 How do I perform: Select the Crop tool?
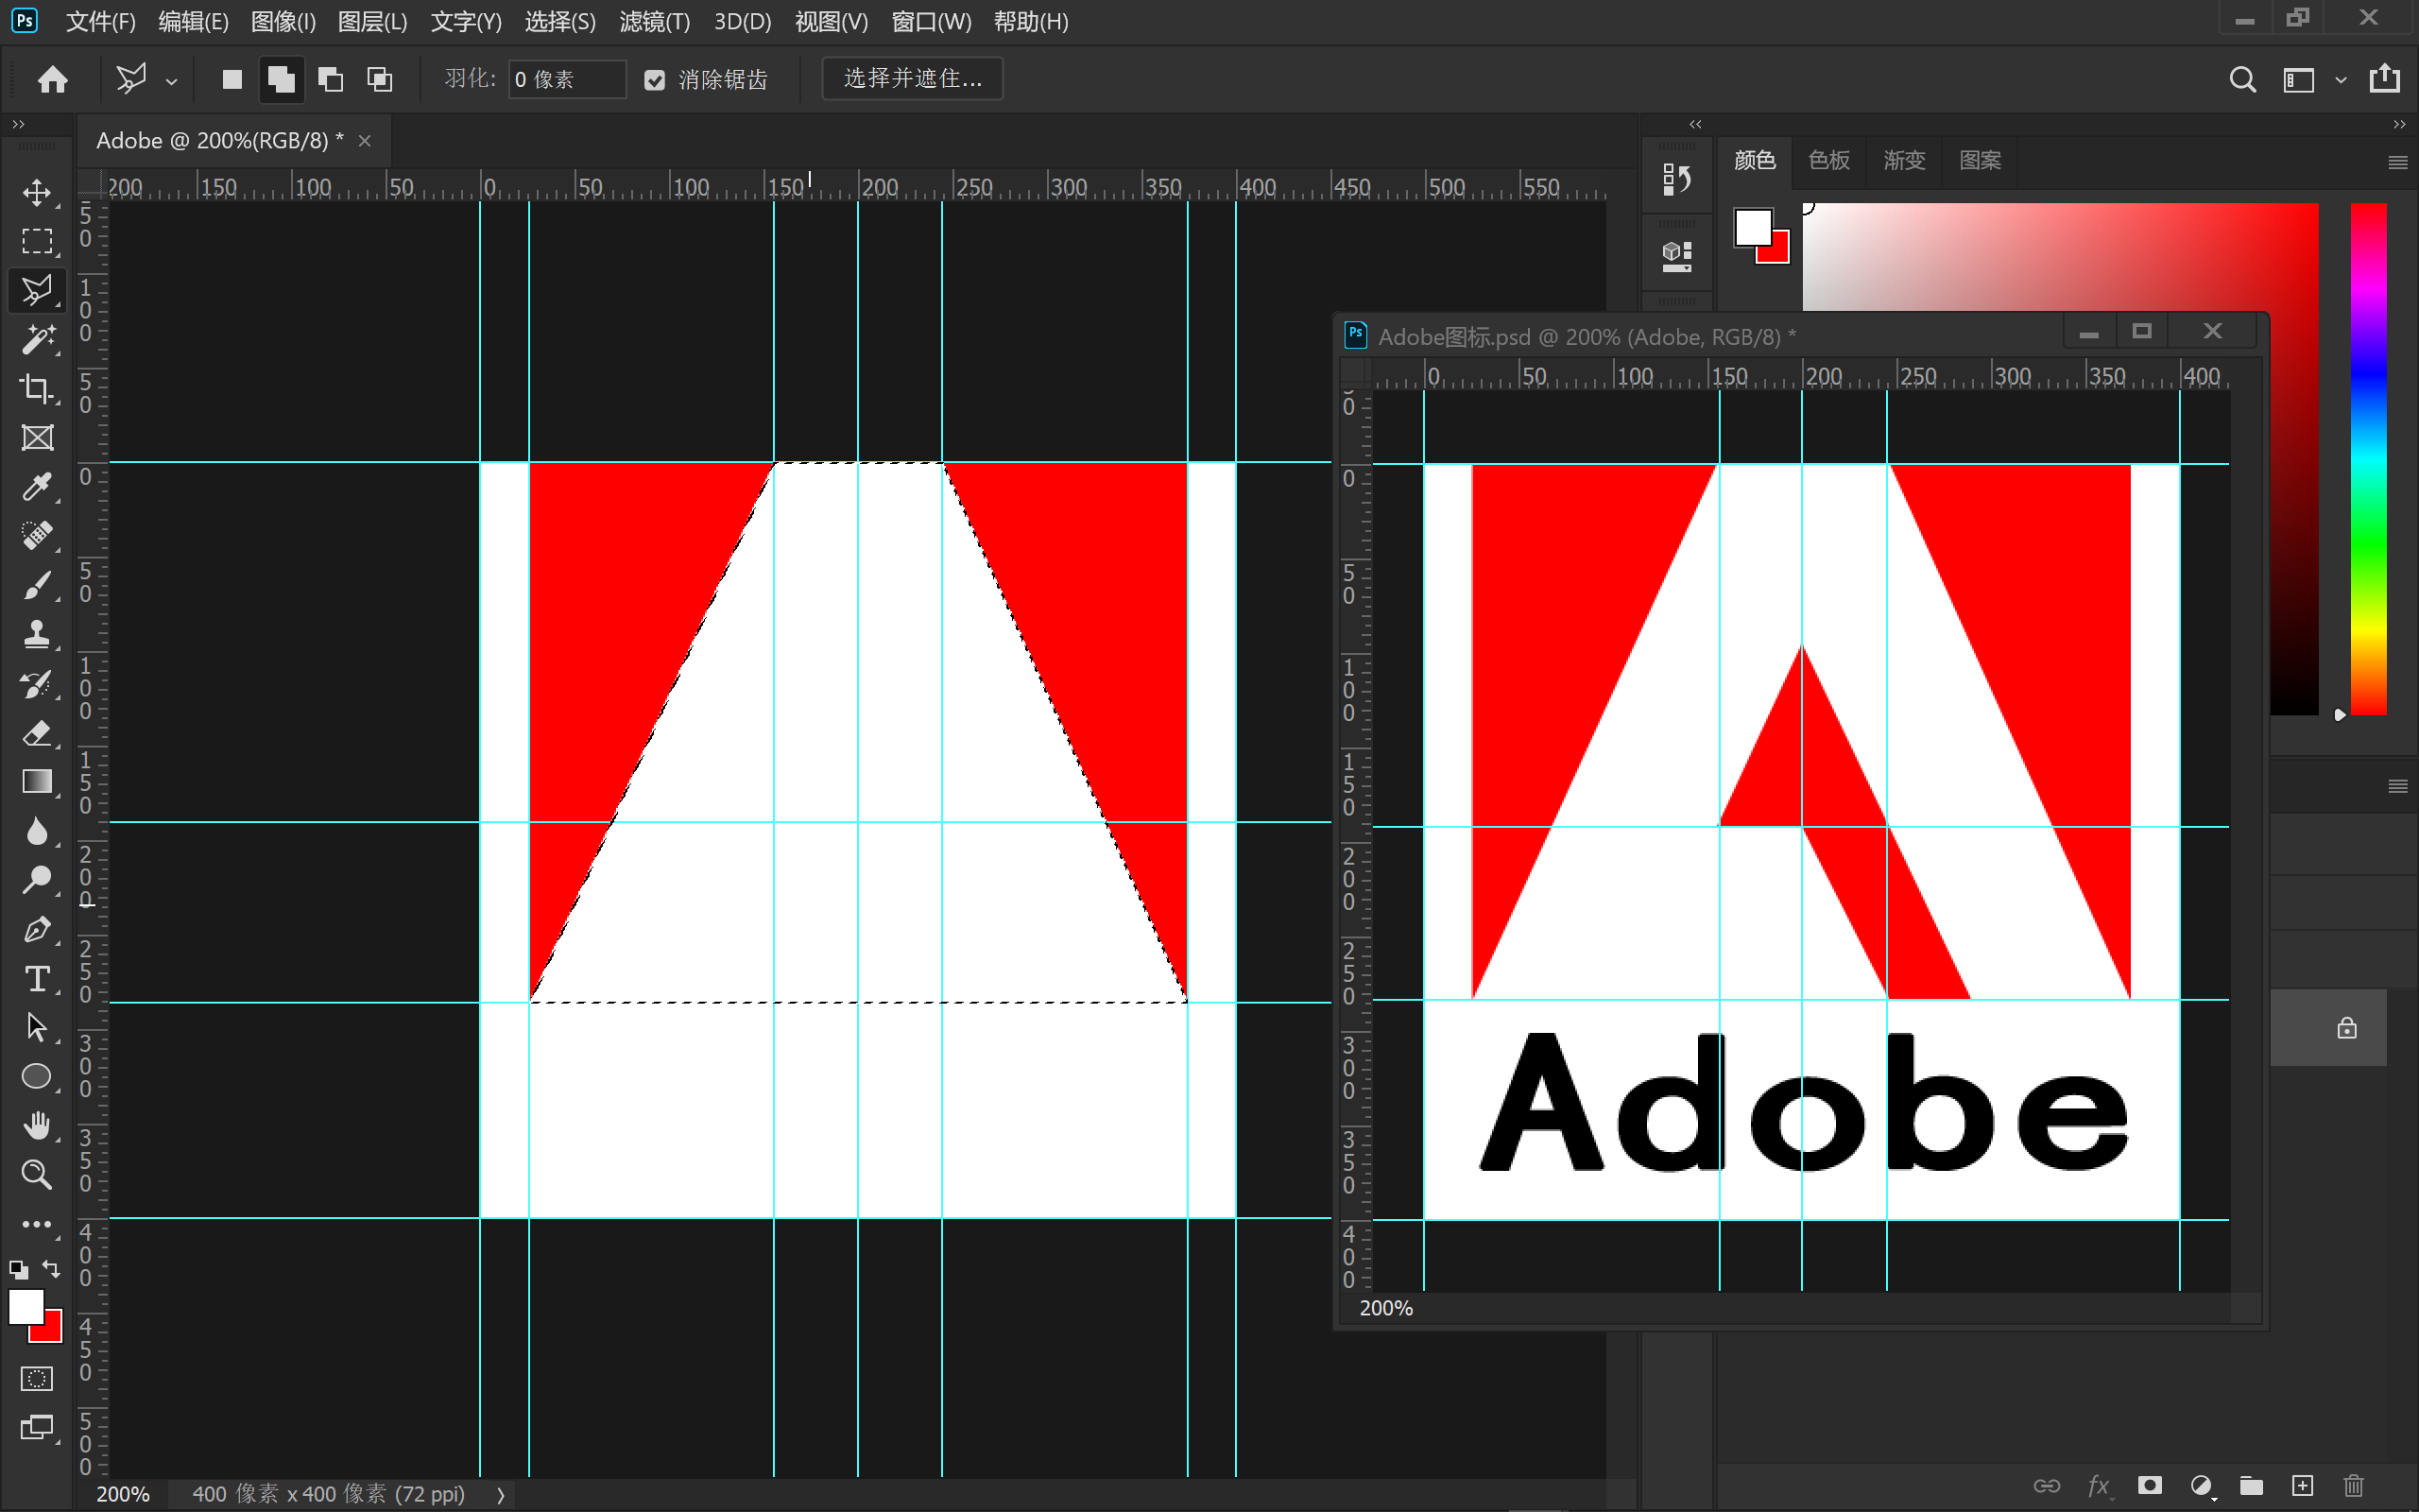point(37,388)
